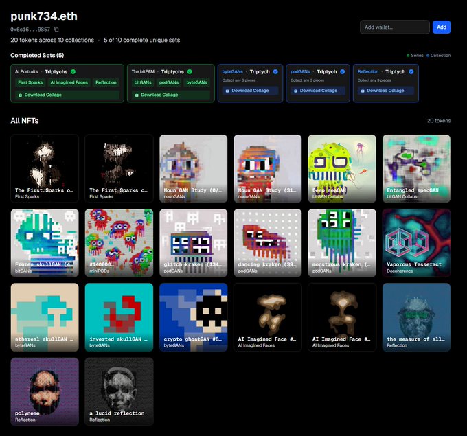Click blue verified badge on byteGANs Triptych

[275, 71]
